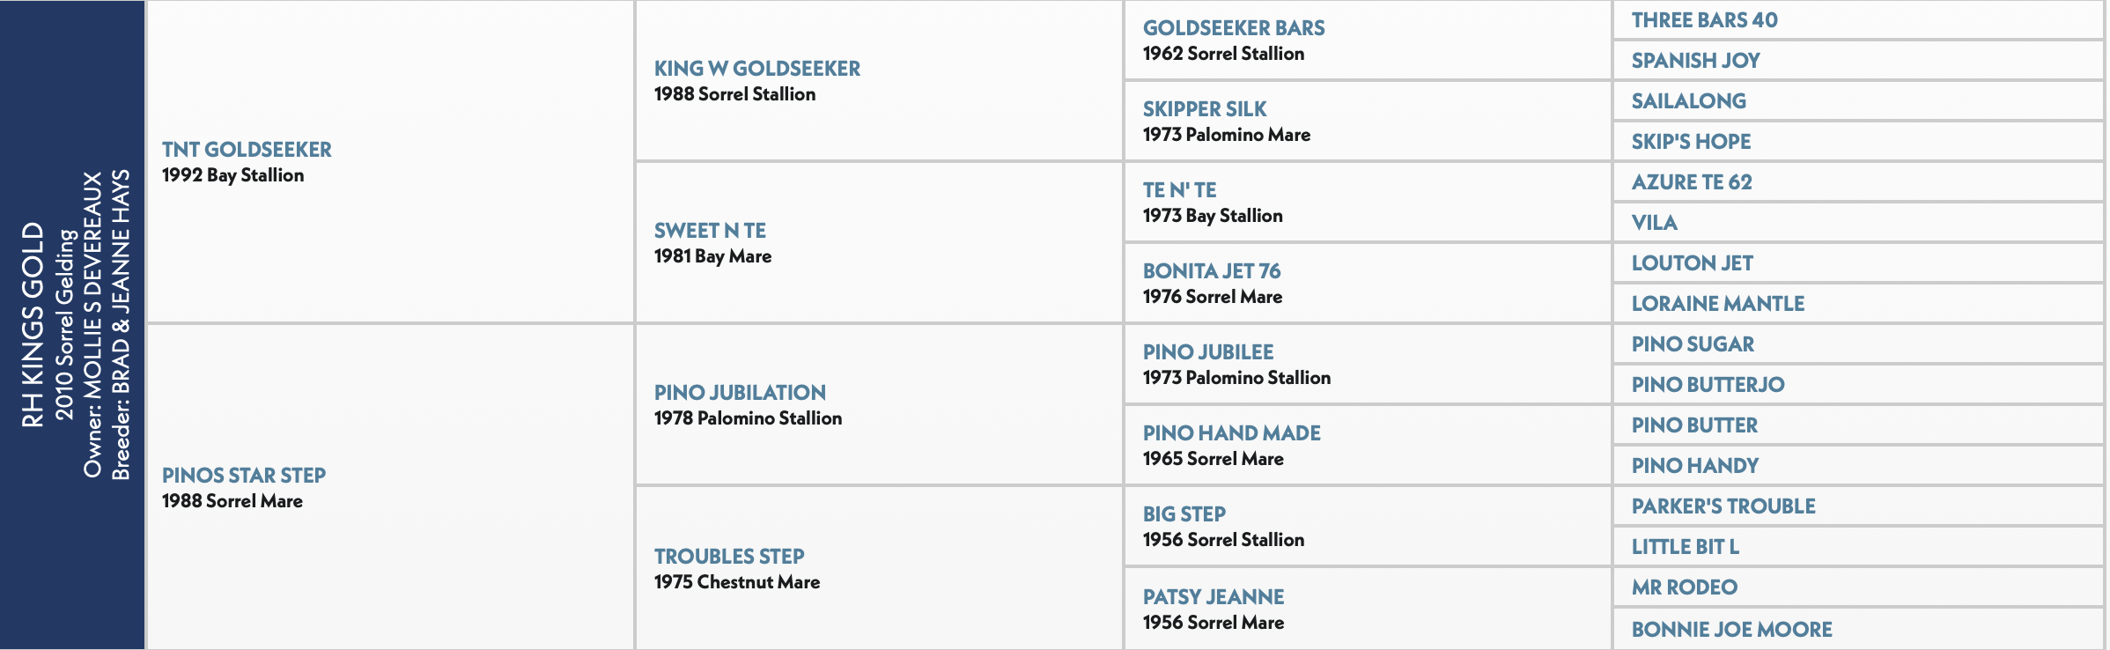
Task: Click PARKER'S TROUBLE ancestor link
Action: (1723, 506)
